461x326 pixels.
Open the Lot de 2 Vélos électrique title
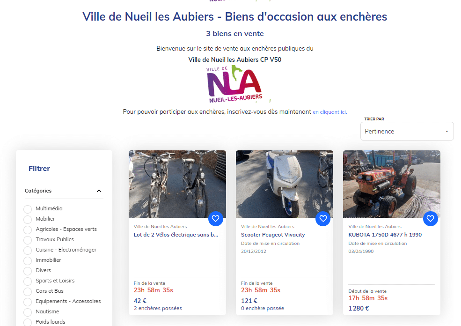point(176,235)
